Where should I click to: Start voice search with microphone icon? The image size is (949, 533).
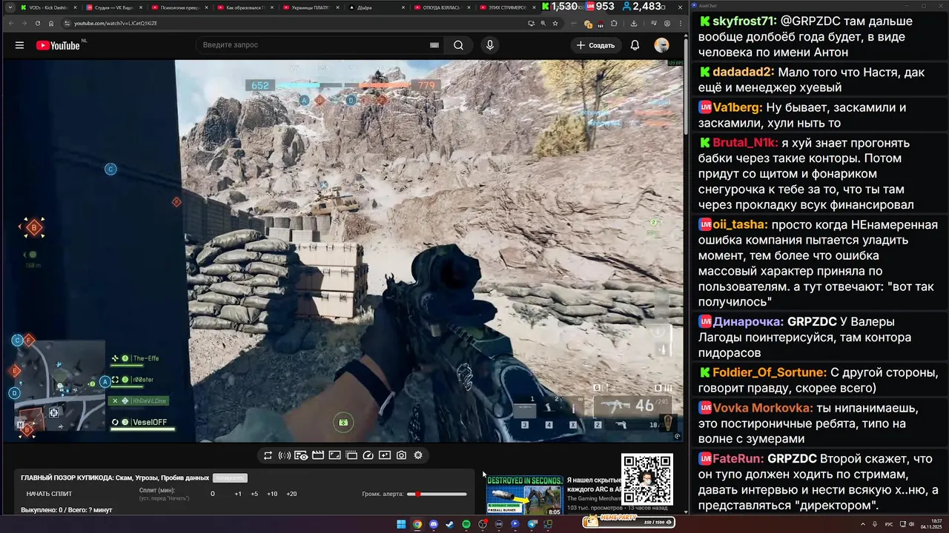click(x=490, y=45)
